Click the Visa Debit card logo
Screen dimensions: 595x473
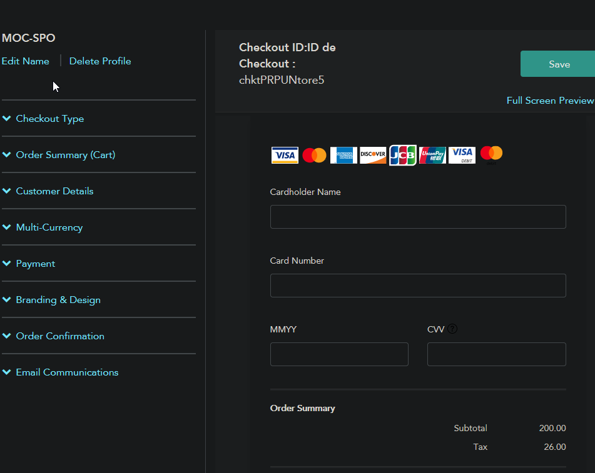pyautogui.click(x=462, y=155)
